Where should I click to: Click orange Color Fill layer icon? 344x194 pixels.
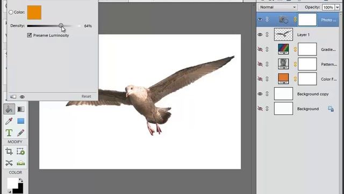click(x=283, y=79)
